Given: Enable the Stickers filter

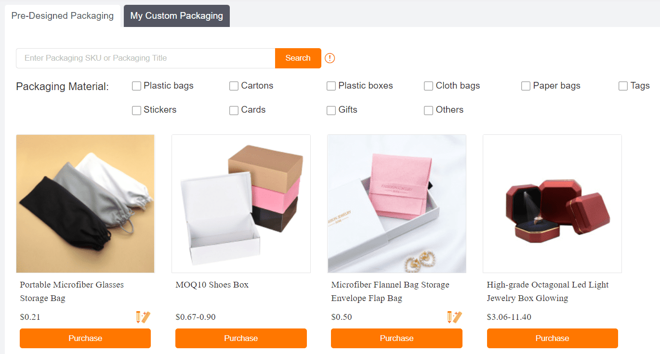Looking at the screenshot, I should coord(136,110).
